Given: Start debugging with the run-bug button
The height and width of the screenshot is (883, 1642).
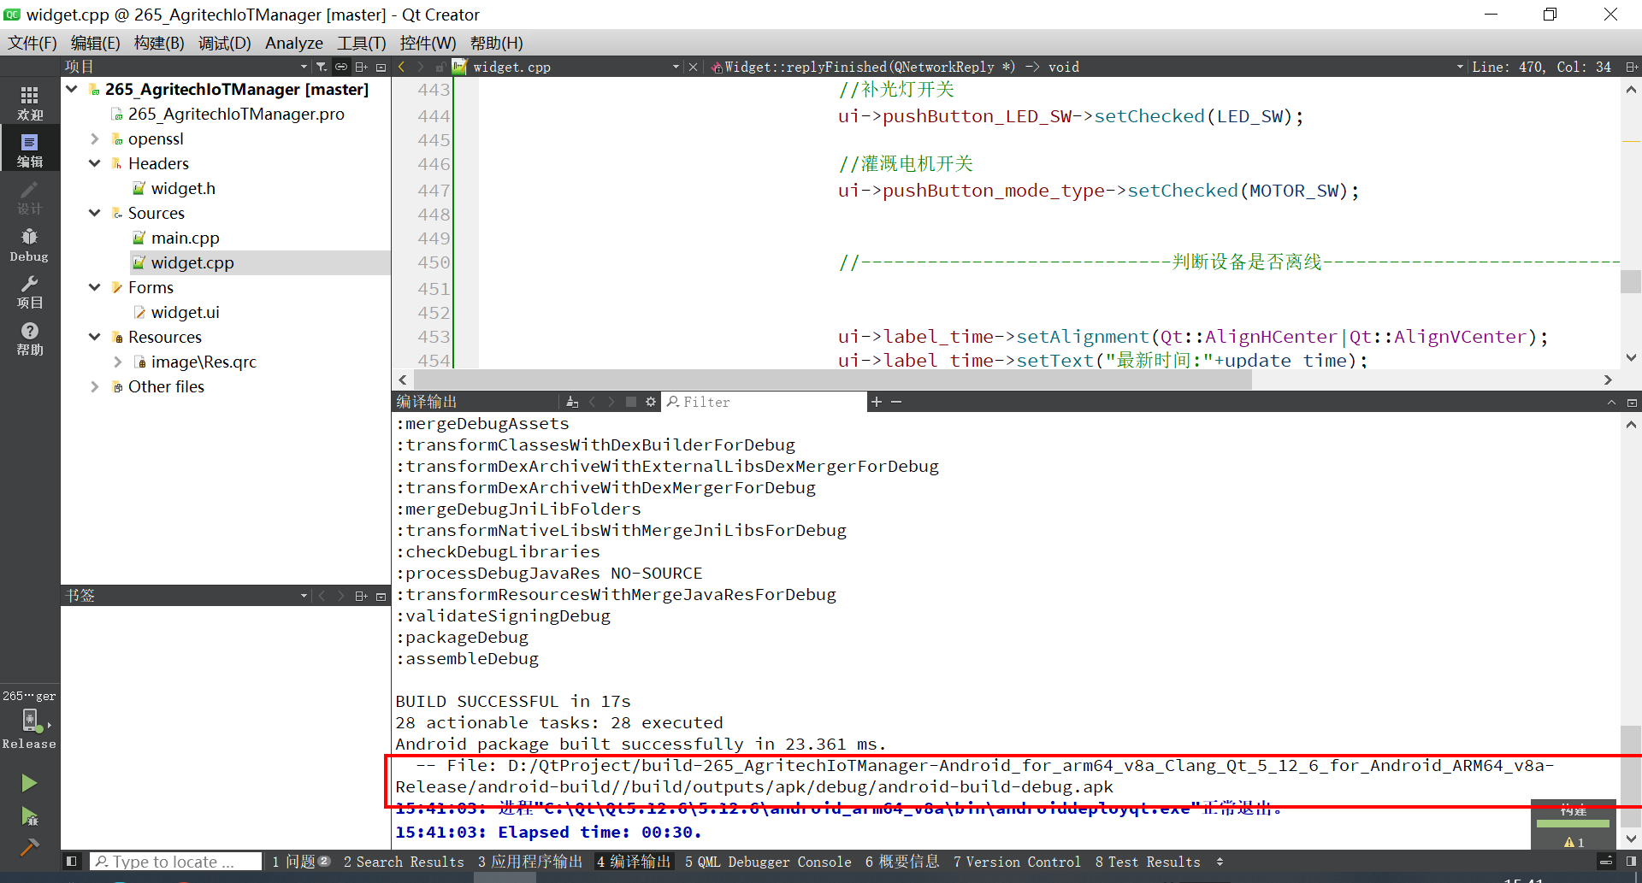Looking at the screenshot, I should point(29,816).
